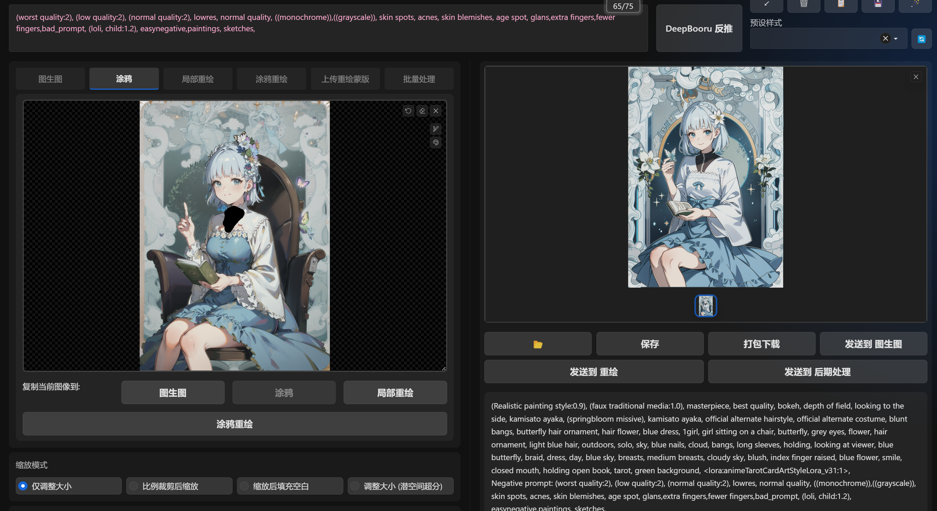
Task: Click the eraser icon on the sketch canvas
Action: click(x=422, y=111)
